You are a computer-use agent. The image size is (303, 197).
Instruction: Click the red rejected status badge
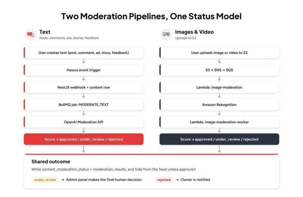tap(164, 180)
